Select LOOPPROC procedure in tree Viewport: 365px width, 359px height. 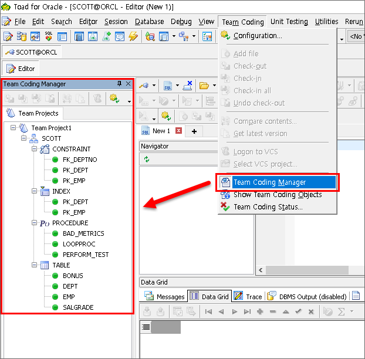coord(79,244)
